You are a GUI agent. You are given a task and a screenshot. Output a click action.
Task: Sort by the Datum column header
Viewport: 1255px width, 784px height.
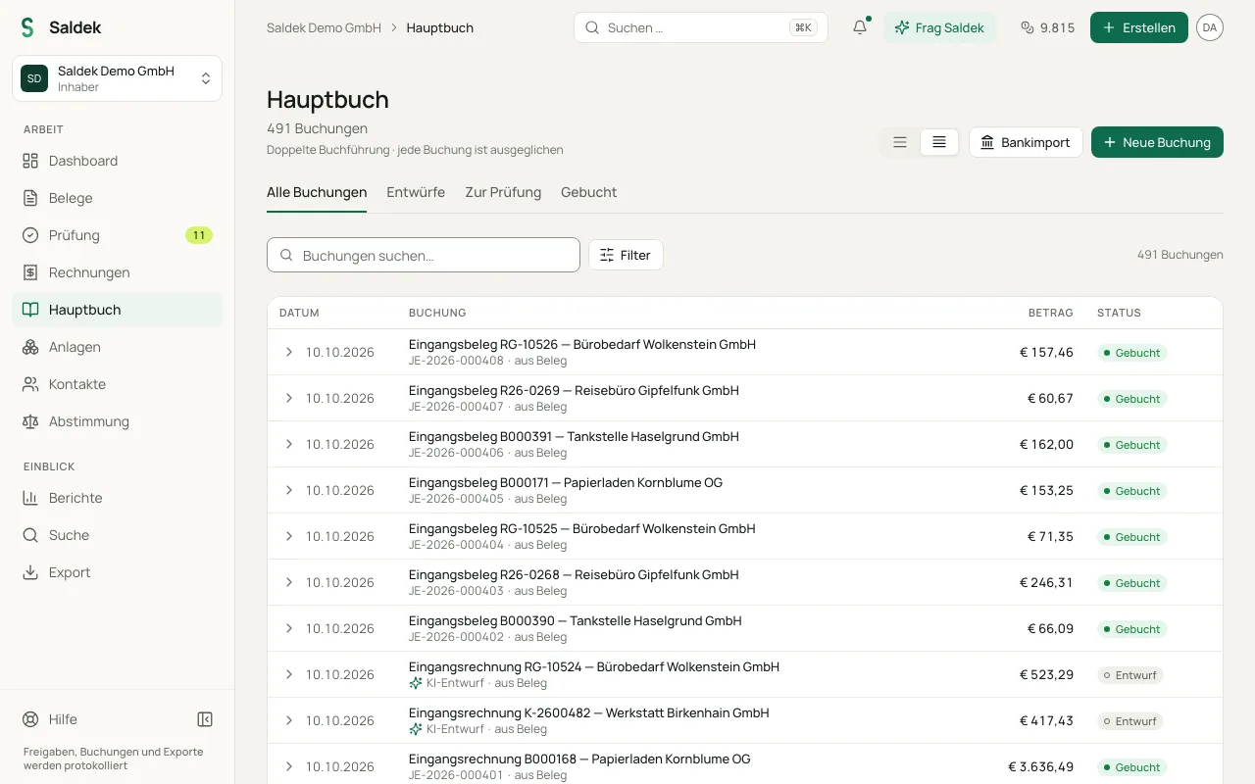[299, 313]
